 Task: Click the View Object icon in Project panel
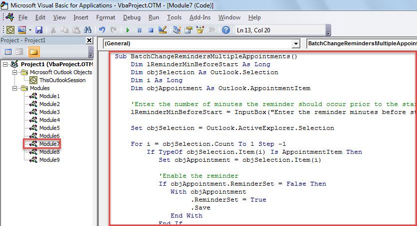pyautogui.click(x=19, y=52)
